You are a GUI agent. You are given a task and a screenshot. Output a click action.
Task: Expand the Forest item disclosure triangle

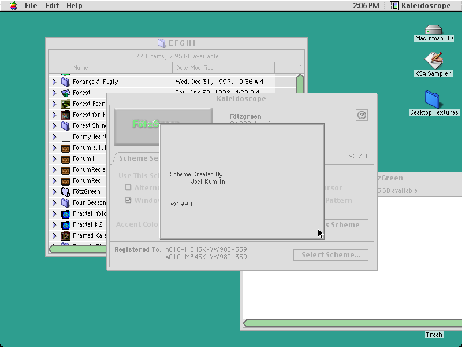tap(54, 93)
